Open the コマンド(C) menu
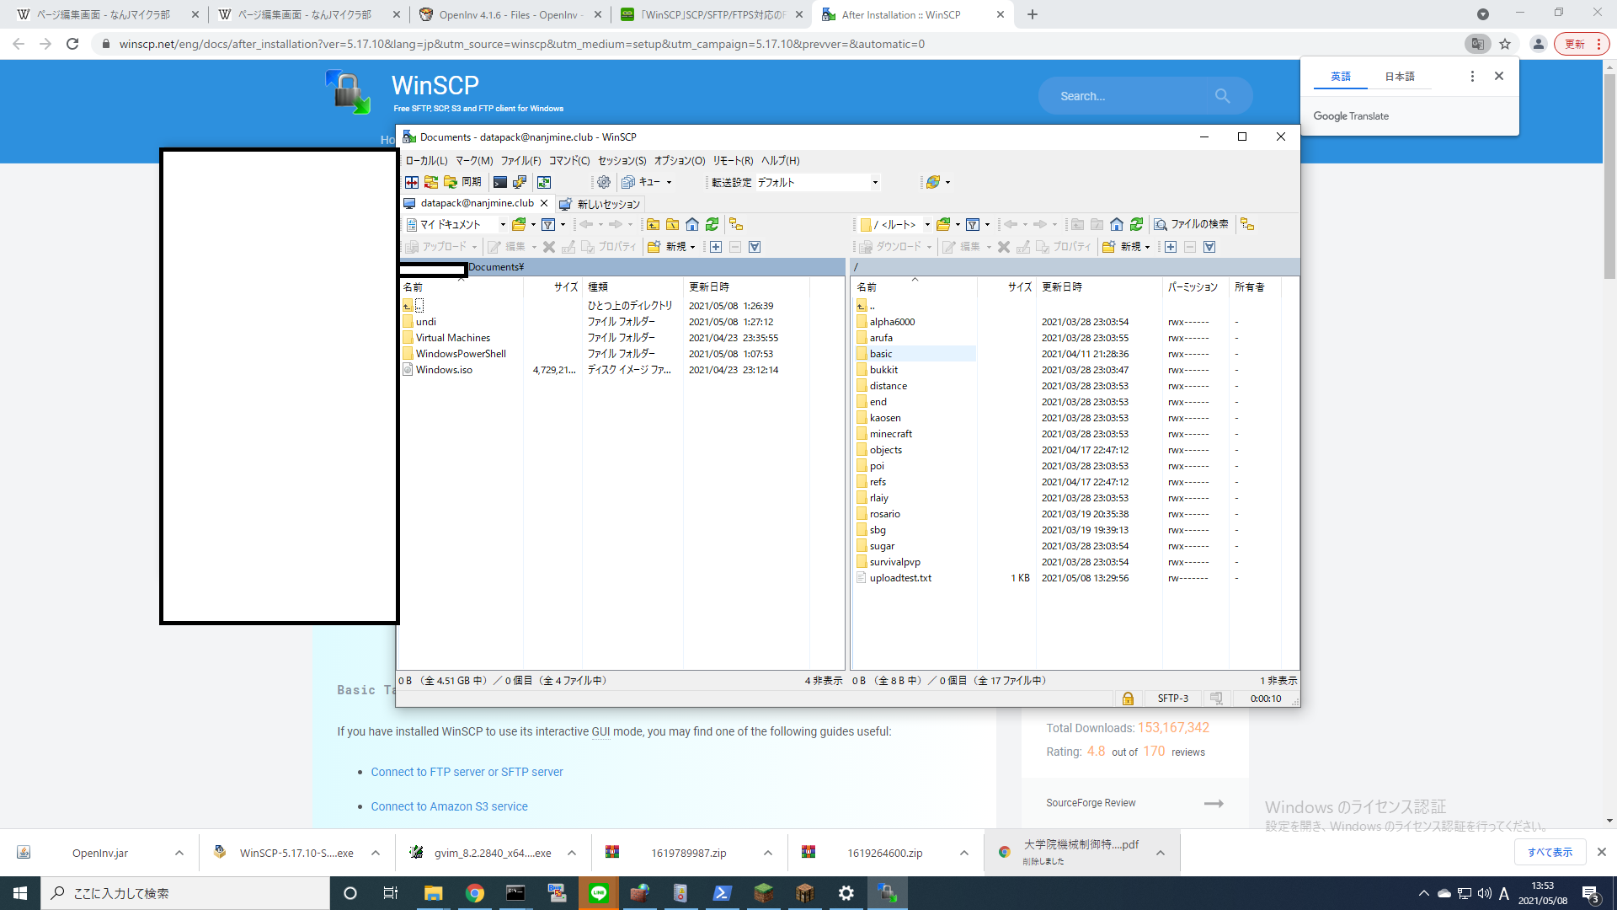The image size is (1617, 910). coord(569,160)
